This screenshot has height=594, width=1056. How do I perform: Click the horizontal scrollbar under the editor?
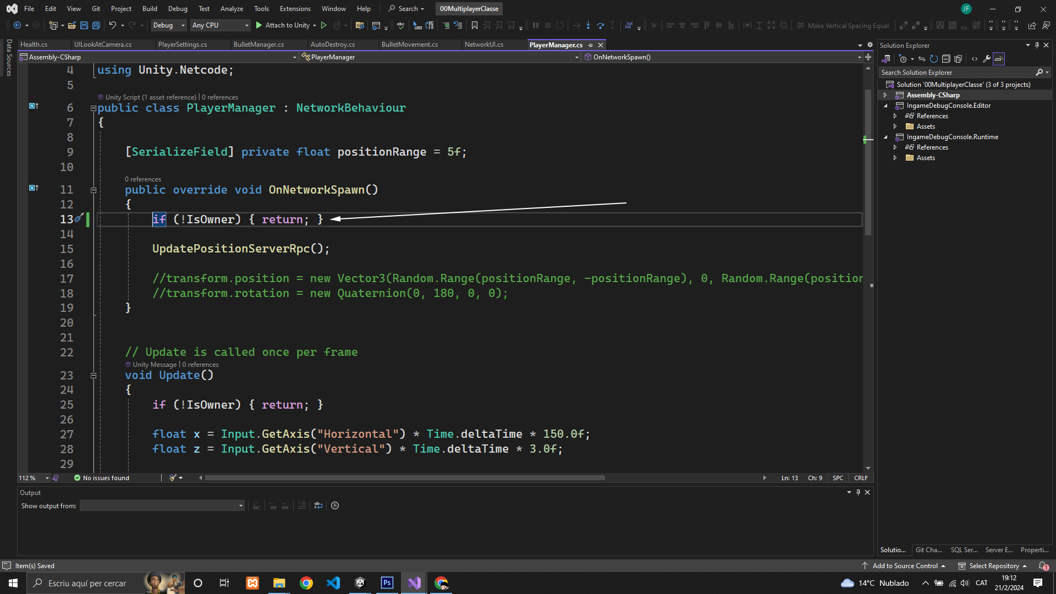(x=405, y=478)
